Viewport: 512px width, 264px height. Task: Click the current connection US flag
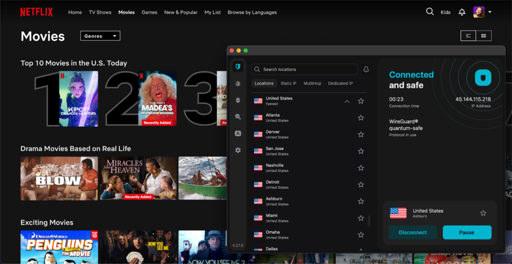coord(398,213)
